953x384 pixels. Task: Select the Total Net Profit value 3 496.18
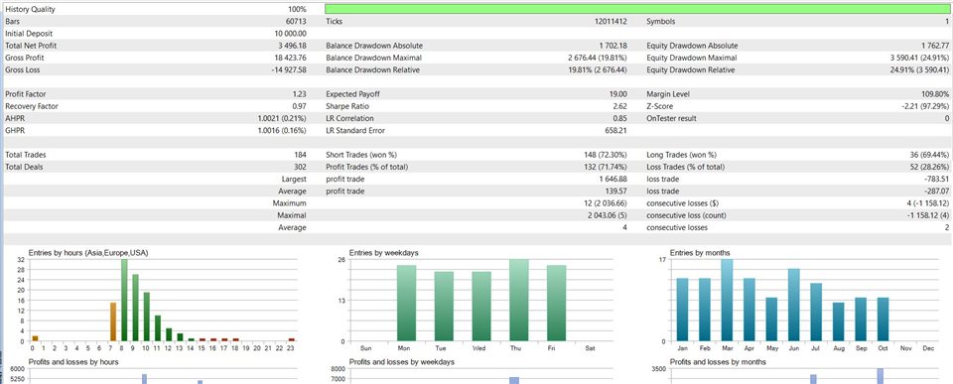click(x=292, y=46)
